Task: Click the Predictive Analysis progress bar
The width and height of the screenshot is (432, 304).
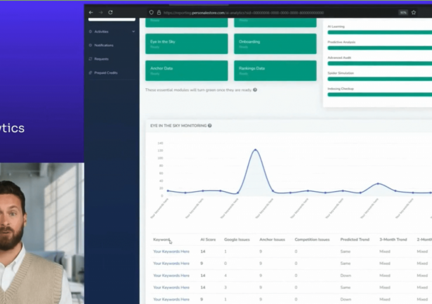Action: (x=379, y=48)
